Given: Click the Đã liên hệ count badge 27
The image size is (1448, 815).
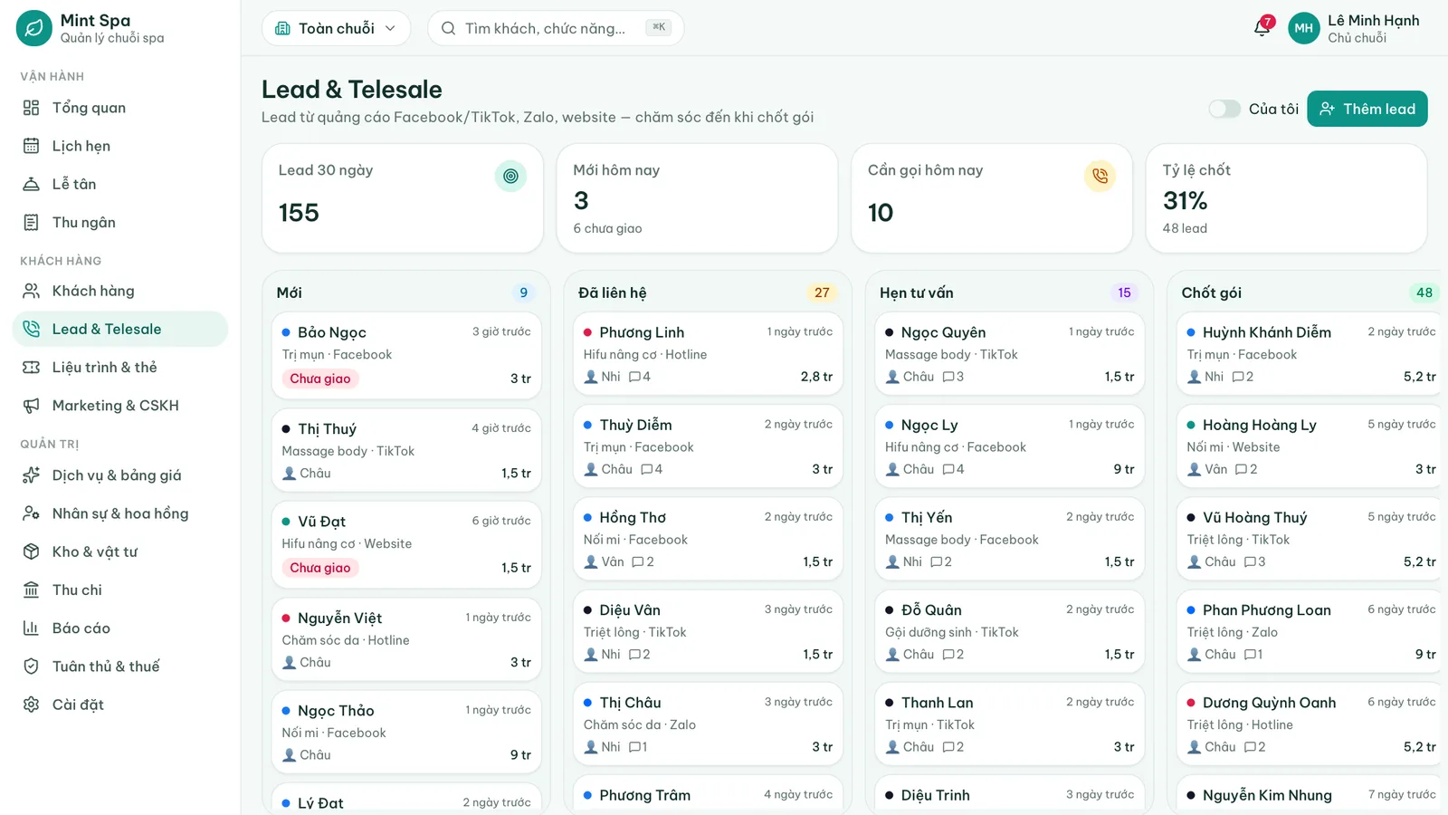Looking at the screenshot, I should click(x=822, y=292).
